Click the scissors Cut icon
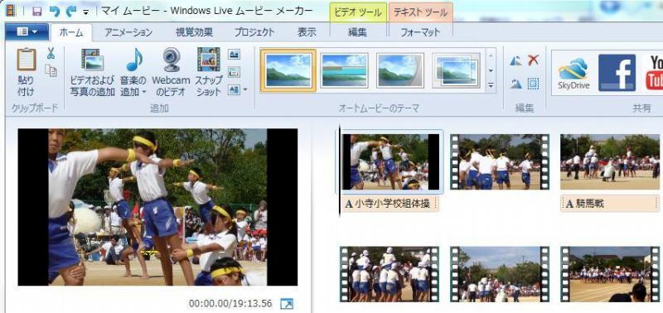663x313 pixels. tap(51, 54)
